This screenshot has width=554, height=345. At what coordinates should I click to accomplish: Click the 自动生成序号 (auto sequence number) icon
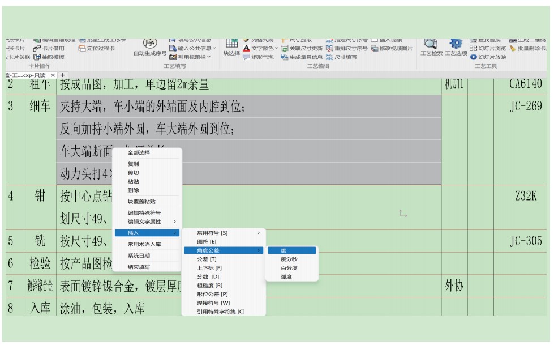tap(150, 43)
